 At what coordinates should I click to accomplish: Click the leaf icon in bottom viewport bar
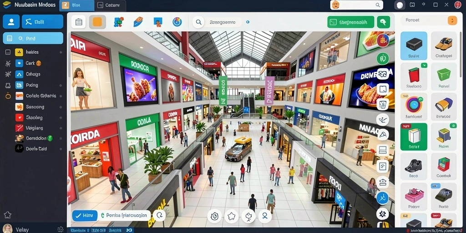[248, 216]
